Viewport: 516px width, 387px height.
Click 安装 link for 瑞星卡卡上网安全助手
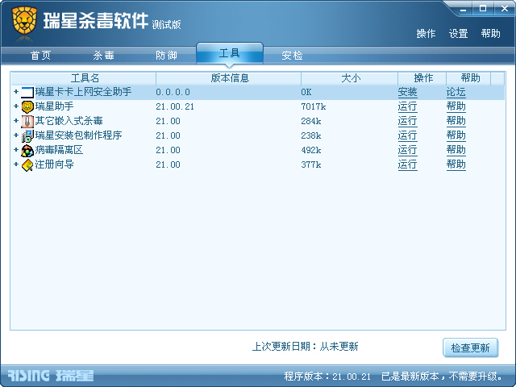407,92
